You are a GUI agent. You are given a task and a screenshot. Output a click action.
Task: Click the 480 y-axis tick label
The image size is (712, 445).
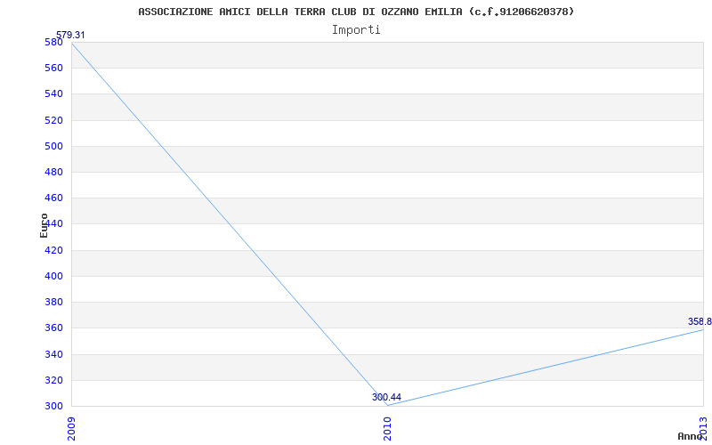click(x=54, y=172)
